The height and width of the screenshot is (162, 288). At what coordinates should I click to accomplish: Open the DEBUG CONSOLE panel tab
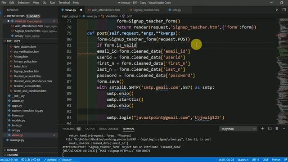coord(109,129)
